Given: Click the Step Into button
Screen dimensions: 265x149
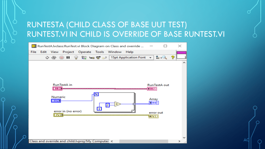Looking at the screenshot, I should (x=92, y=58).
